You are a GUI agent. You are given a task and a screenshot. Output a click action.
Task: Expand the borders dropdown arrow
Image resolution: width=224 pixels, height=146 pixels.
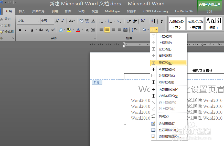157,30
